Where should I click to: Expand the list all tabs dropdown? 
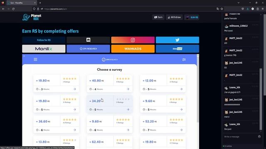click(239, 3)
